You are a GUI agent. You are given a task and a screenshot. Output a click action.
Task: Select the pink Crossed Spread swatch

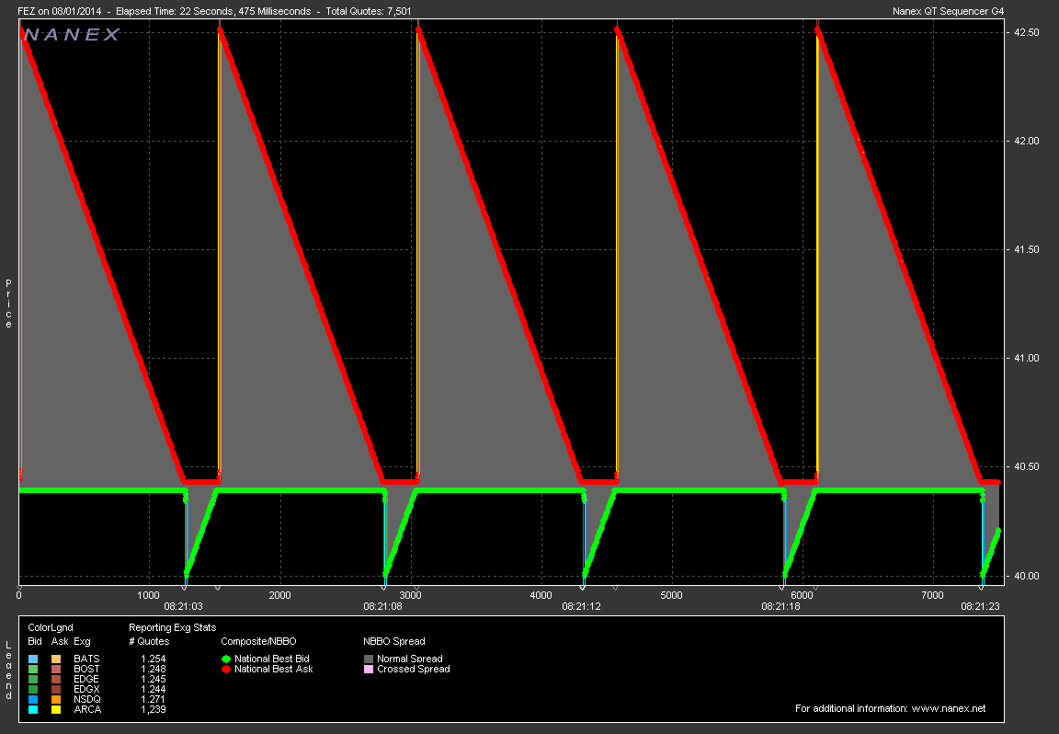[369, 669]
